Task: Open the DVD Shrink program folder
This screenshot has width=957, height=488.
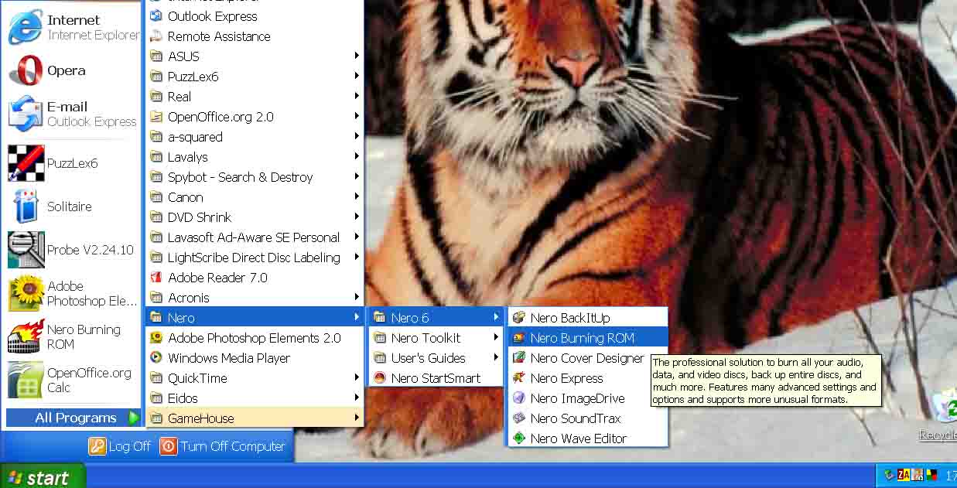Action: click(x=255, y=217)
